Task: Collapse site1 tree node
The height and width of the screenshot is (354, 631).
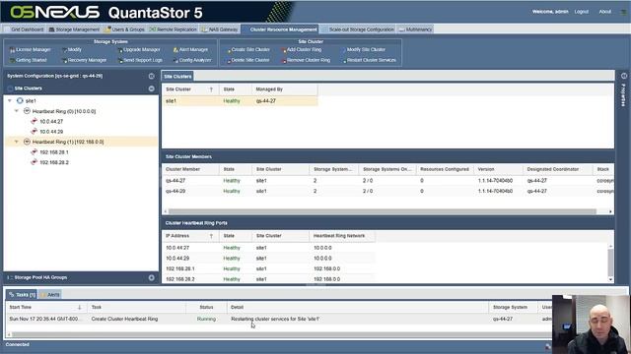Action: click(x=10, y=100)
